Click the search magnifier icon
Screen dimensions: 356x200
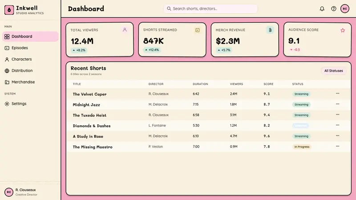(169, 8)
